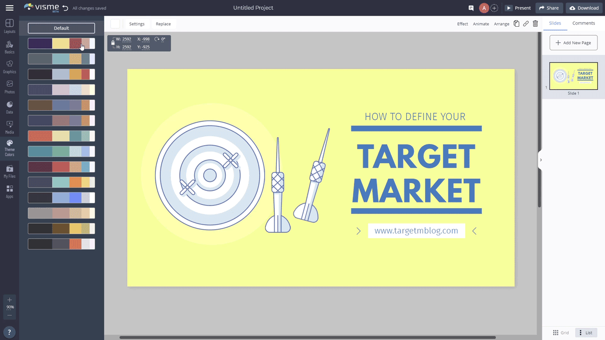Click the Add New Page button
Image resolution: width=605 pixels, height=340 pixels.
point(573,43)
